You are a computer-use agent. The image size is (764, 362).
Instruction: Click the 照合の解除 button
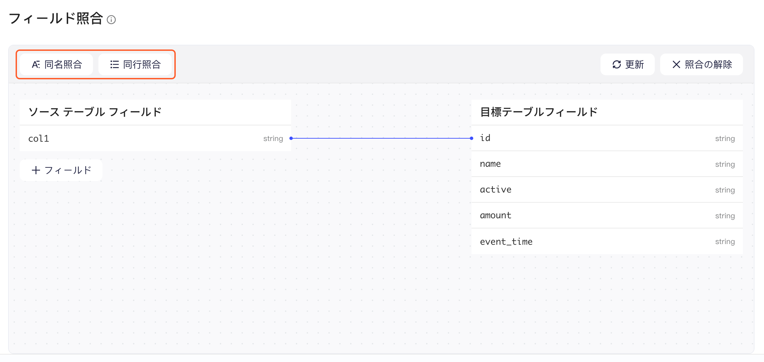point(702,64)
